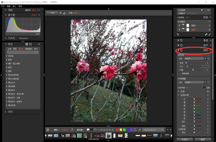Expand the 历史 panel

click(x=6, y=112)
